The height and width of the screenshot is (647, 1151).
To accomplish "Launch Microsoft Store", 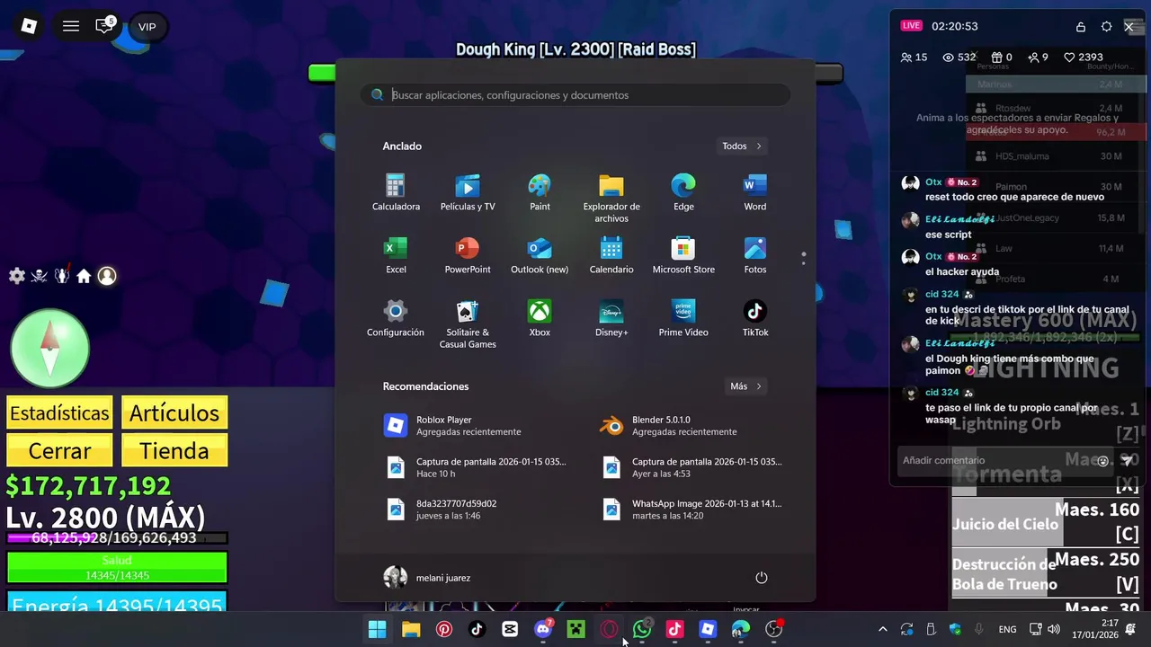I will point(683,256).
